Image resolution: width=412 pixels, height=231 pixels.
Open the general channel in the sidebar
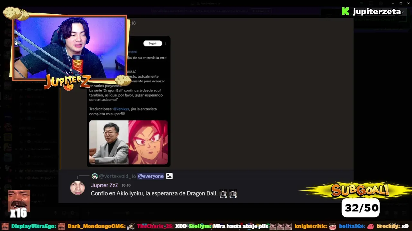[39, 201]
